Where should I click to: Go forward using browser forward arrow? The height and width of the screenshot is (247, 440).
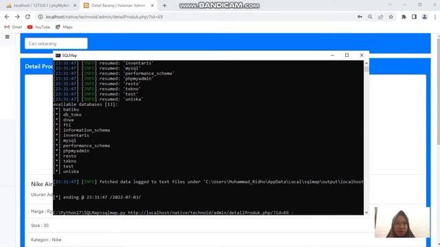tap(17, 16)
